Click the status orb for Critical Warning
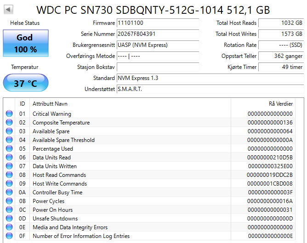The image size is (307, 243). pos(9,114)
